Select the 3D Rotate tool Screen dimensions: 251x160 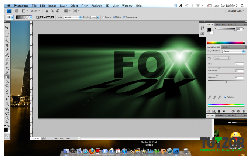coord(7,109)
